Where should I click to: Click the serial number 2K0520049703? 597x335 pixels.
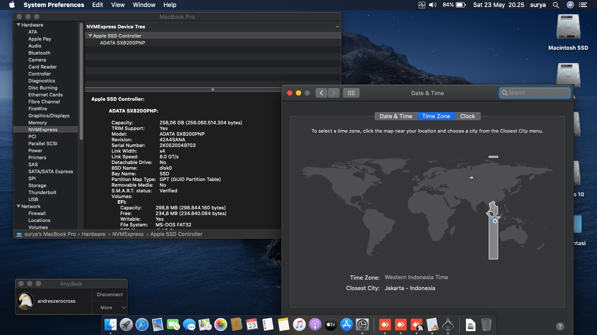177,145
